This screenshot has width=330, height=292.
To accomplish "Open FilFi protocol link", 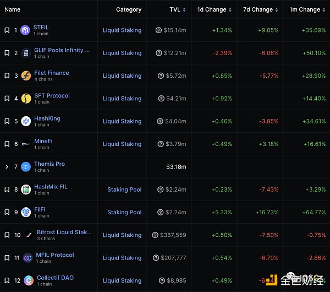I will [x=40, y=209].
